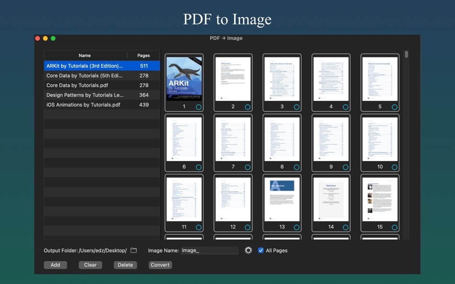
Task: Open image settings via the gear icon
Action: (249, 251)
